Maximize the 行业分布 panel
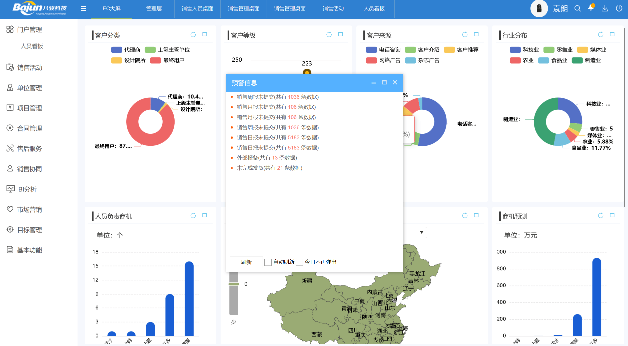Screen dimensions: 628x346 coord(612,34)
